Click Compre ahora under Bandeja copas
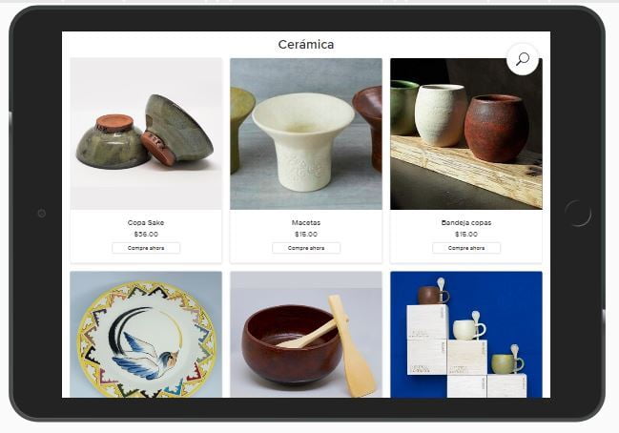The width and height of the screenshot is (619, 433). (x=466, y=248)
